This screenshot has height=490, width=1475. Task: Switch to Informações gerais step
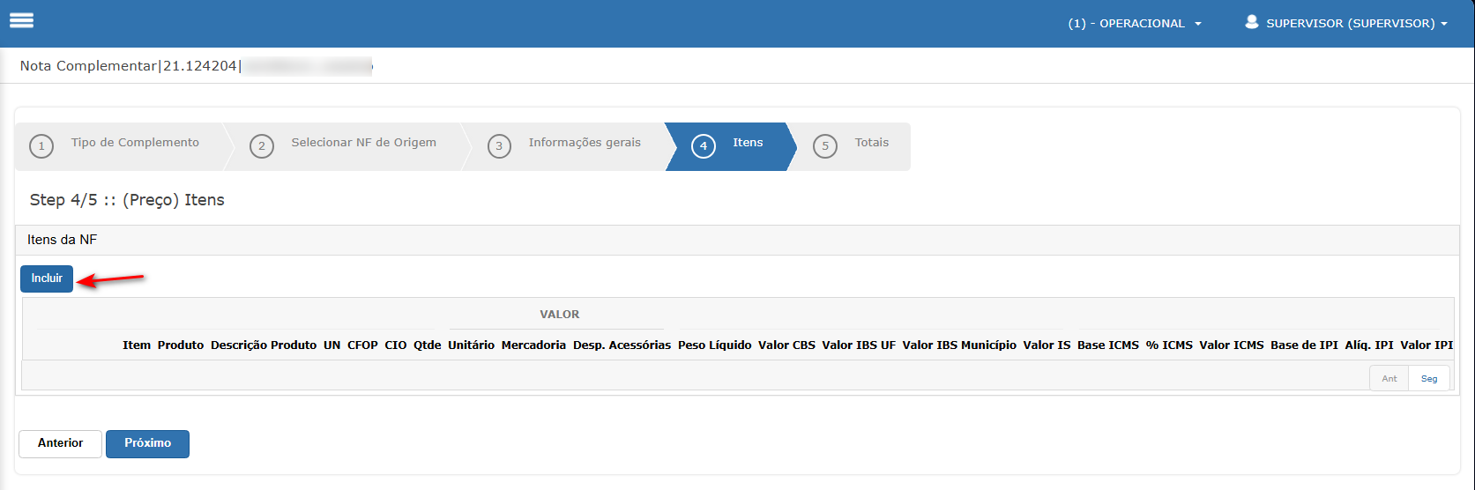[585, 143]
